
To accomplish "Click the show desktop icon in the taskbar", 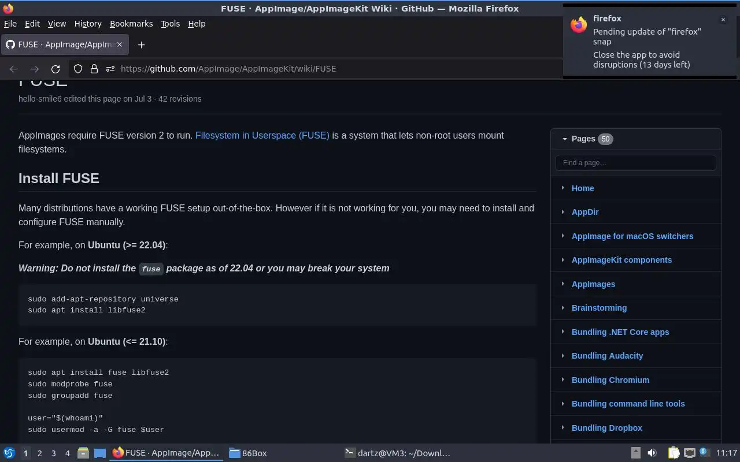I will [99, 453].
